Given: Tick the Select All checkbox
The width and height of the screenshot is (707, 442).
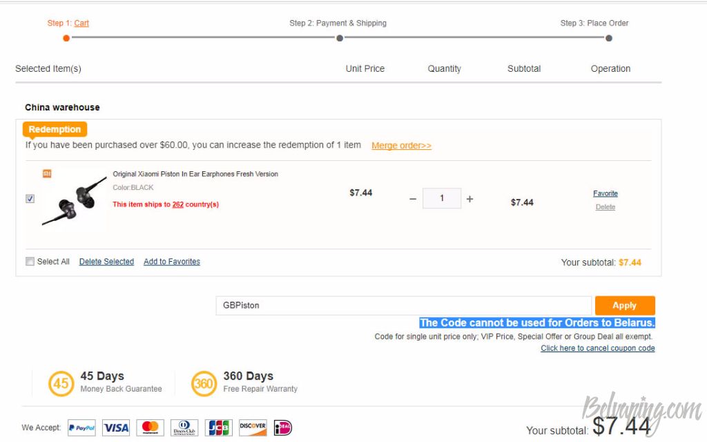Looking at the screenshot, I should tap(30, 262).
